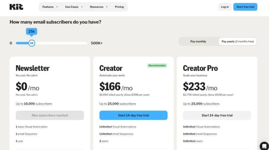Click Up to 10,000 subscribers text
The height and width of the screenshot is (150, 269).
click(x=34, y=104)
